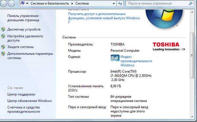This screenshot has height=122, width=197.
Task: Click the magnifier search icon
Action: [190, 4]
